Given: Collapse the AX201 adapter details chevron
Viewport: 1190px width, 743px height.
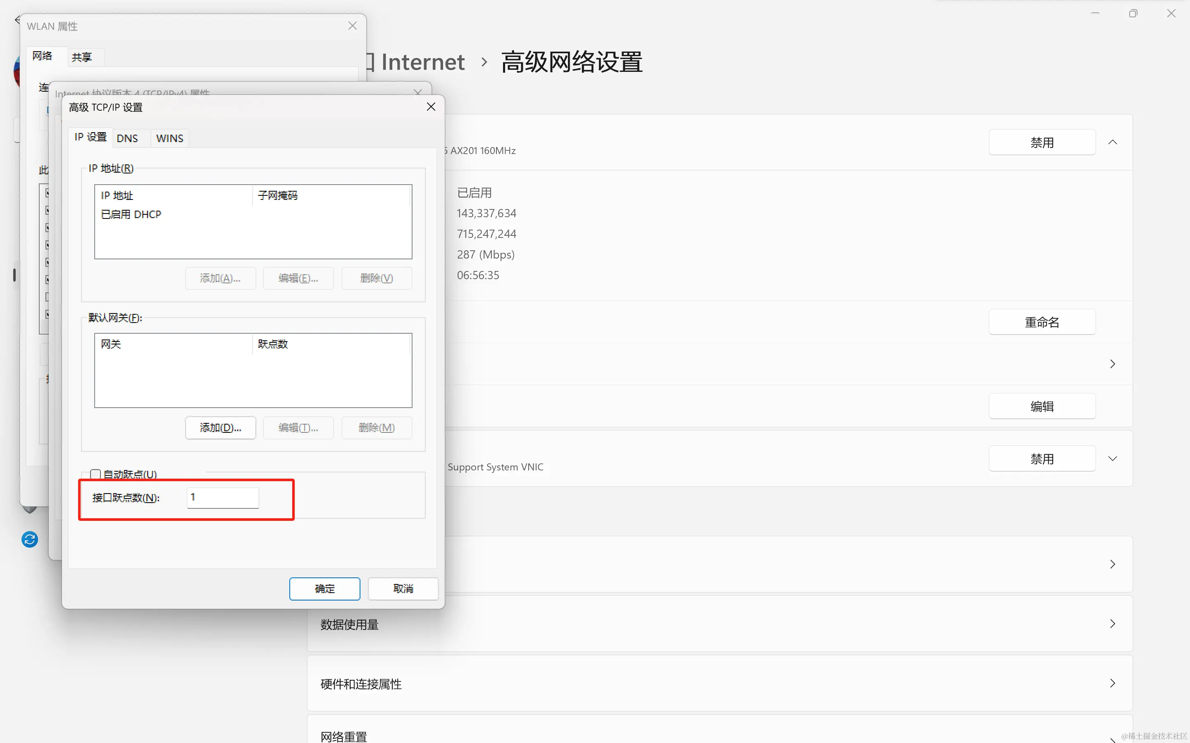Looking at the screenshot, I should (1112, 142).
